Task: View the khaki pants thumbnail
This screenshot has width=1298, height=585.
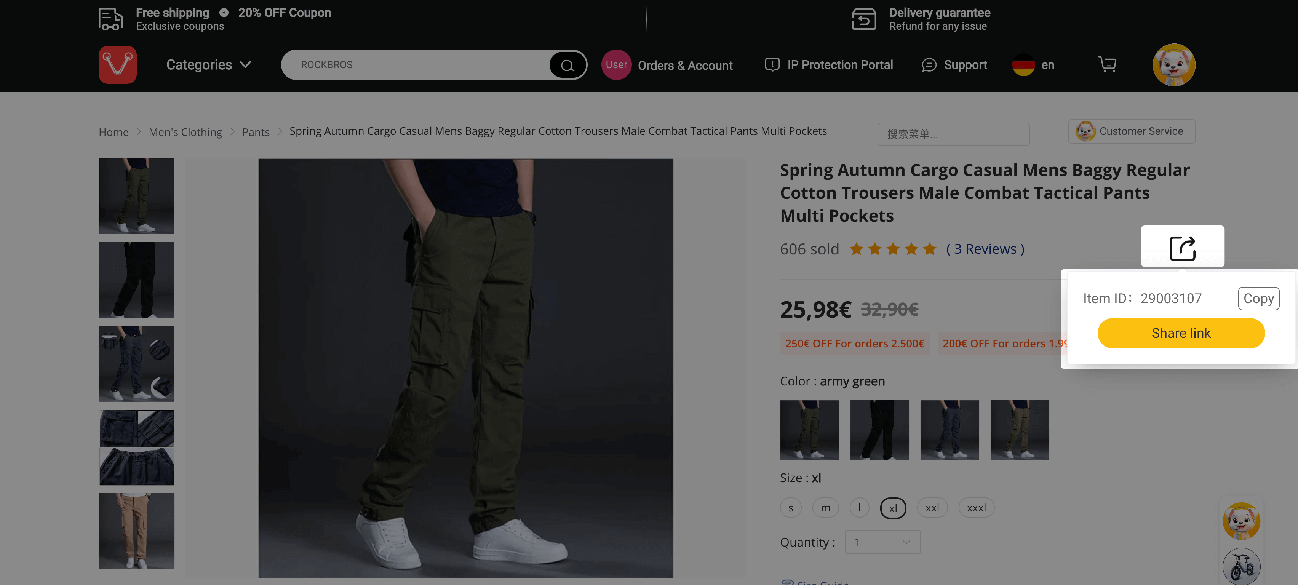Action: (x=137, y=531)
